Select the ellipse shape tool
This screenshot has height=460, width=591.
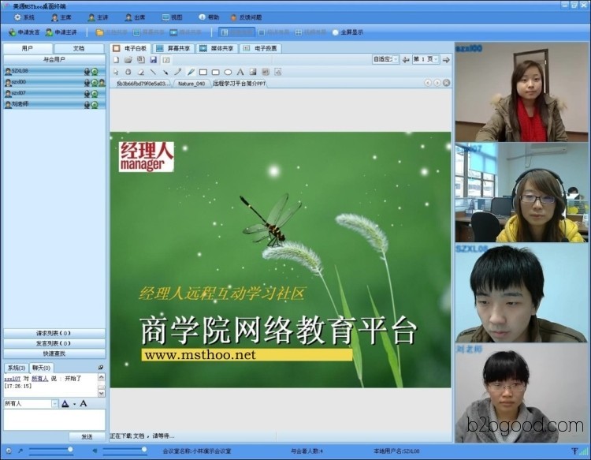point(228,72)
